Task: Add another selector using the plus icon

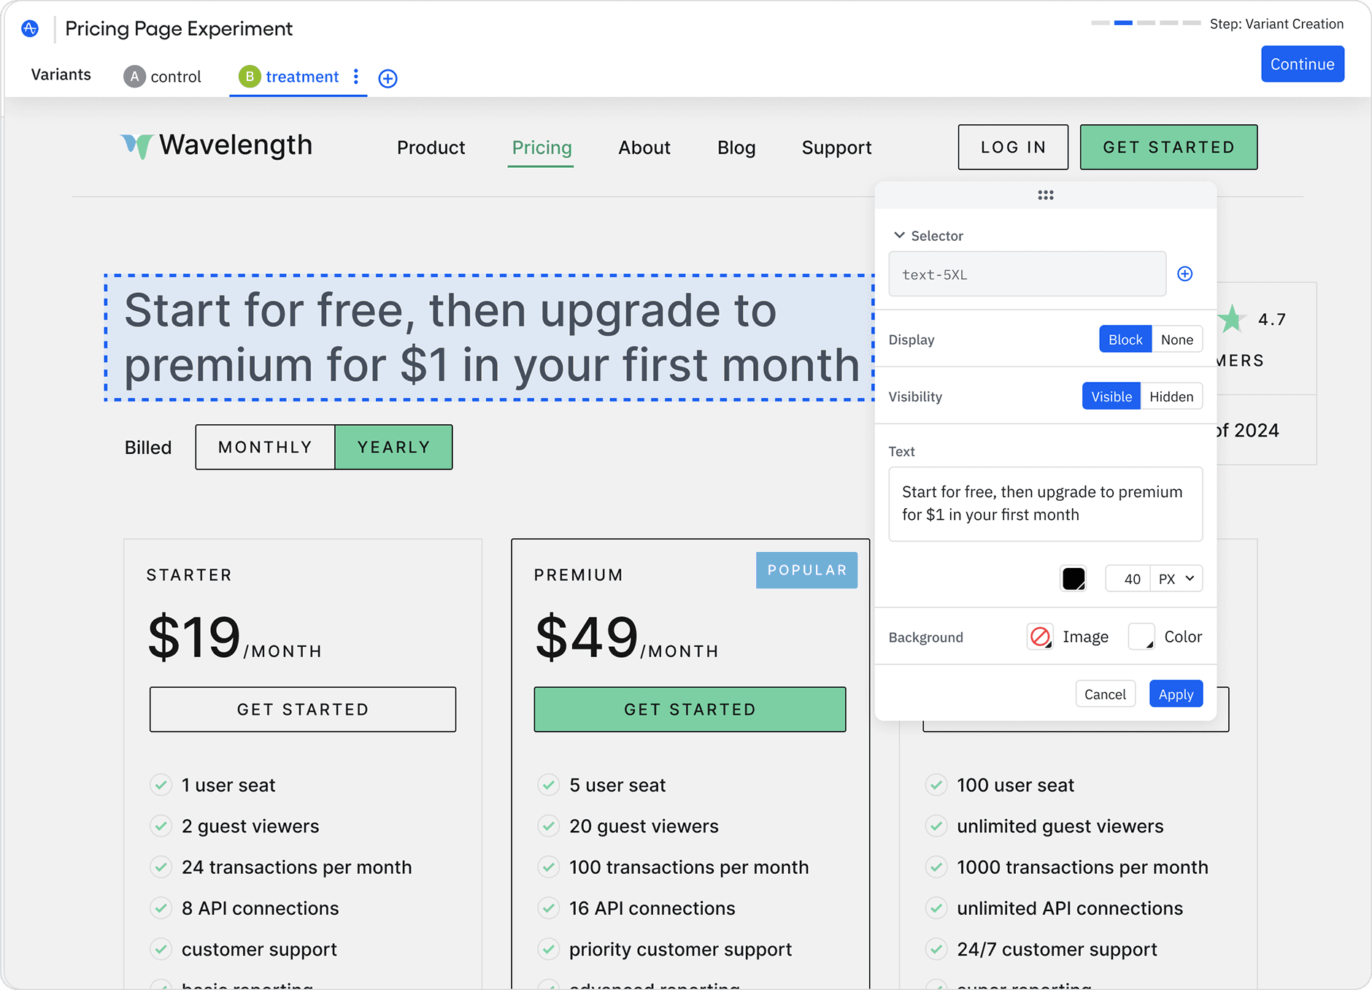Action: (1185, 274)
